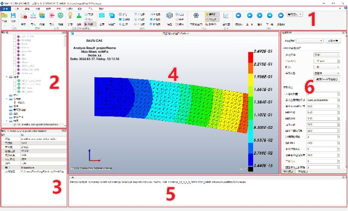
Task: Collapse the mesh group containing sh1_mesh
Action: (7, 77)
